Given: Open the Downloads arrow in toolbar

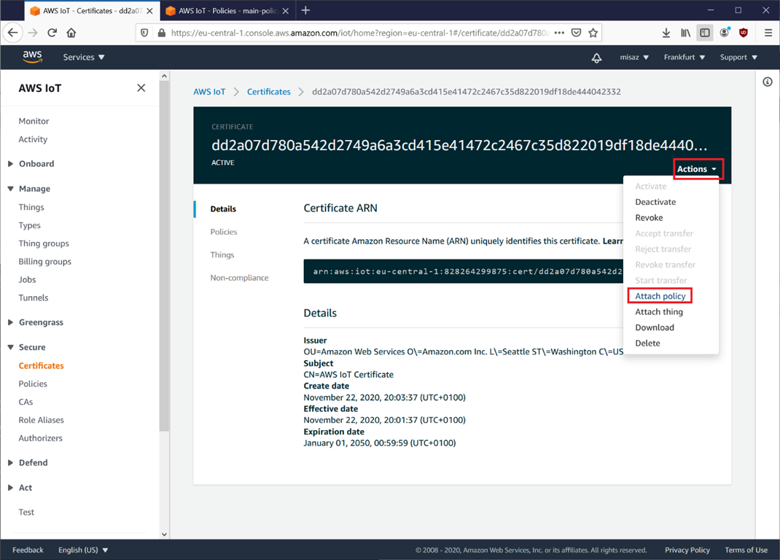Looking at the screenshot, I should pos(666,33).
